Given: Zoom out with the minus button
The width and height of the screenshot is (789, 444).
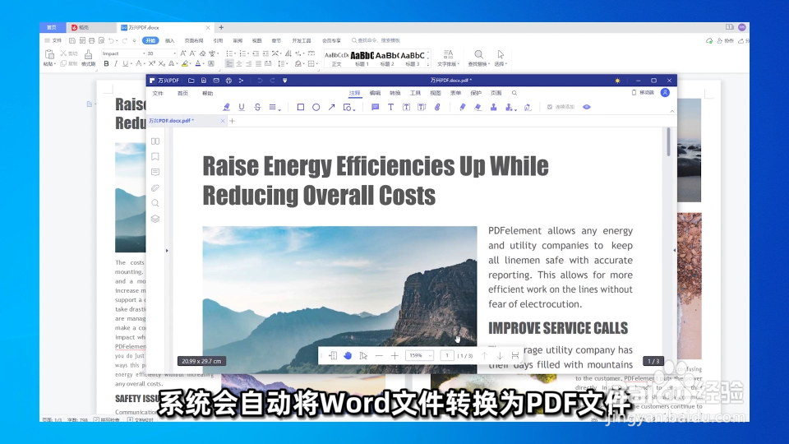Looking at the screenshot, I should tap(379, 356).
